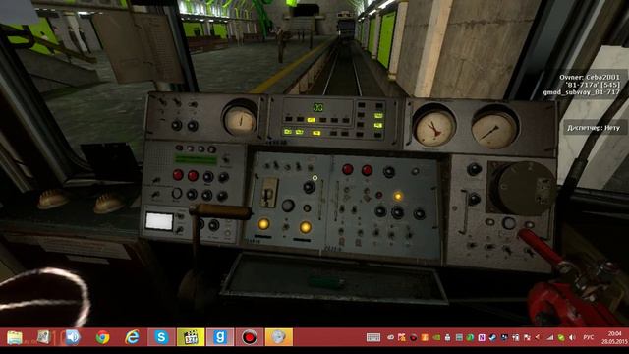The height and width of the screenshot is (354, 629).
Task: Push the white ring button on the left panel
Action: pyautogui.click(x=177, y=194)
